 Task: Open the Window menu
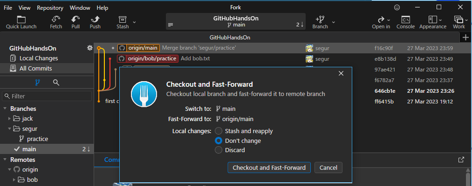(80, 8)
